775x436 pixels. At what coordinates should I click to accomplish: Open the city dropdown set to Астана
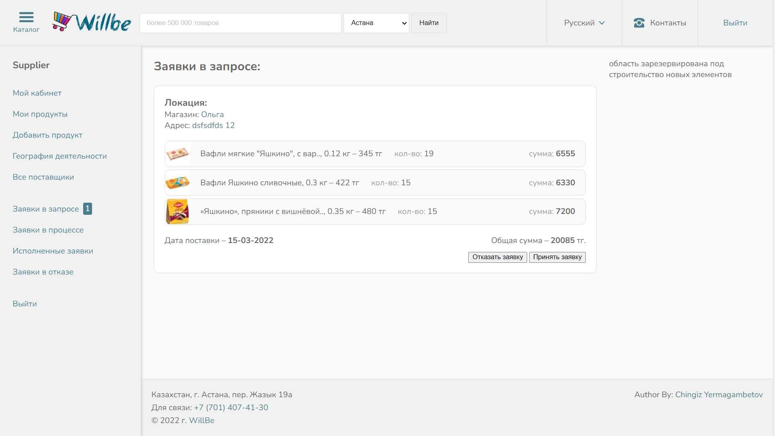point(376,23)
